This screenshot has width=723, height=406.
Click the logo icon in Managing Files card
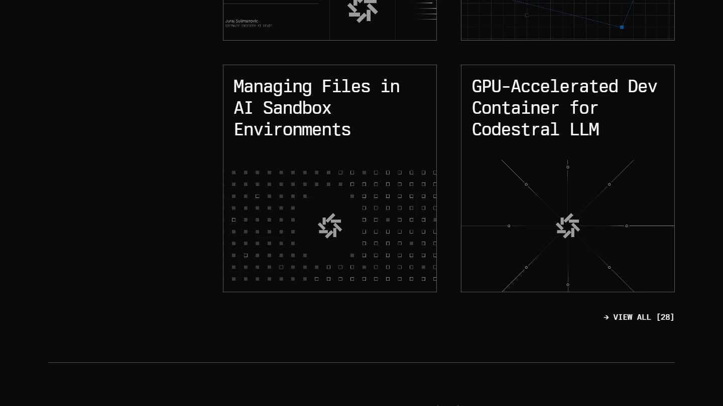tap(330, 226)
